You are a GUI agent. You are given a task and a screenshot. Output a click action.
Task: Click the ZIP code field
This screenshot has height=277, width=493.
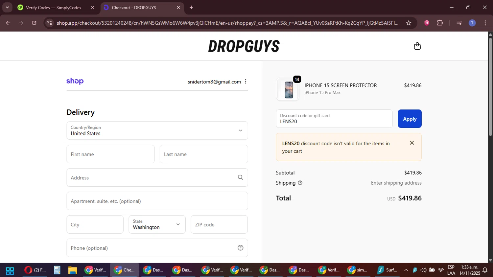219,224
